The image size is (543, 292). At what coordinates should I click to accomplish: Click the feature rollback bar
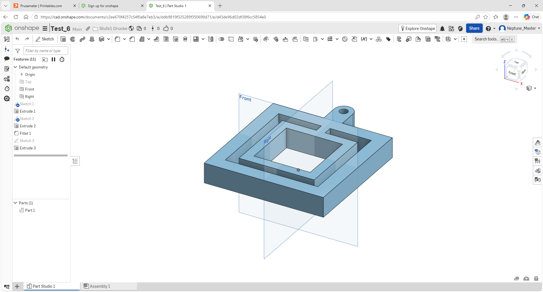point(41,155)
